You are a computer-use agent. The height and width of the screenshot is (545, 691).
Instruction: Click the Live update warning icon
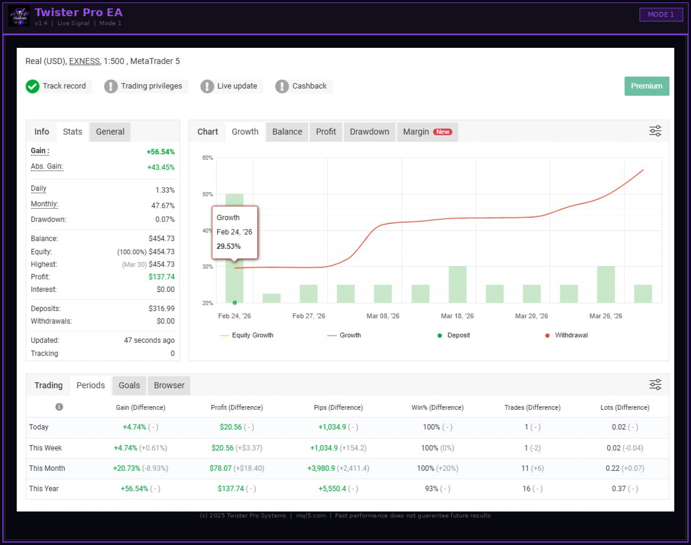207,86
